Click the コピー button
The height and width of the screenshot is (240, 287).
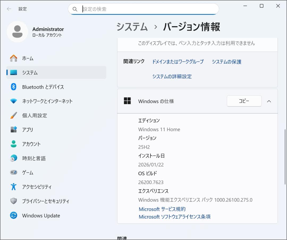point(244,101)
